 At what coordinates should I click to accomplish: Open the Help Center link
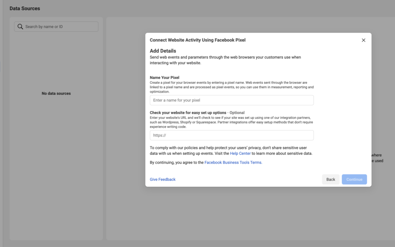tap(240, 153)
